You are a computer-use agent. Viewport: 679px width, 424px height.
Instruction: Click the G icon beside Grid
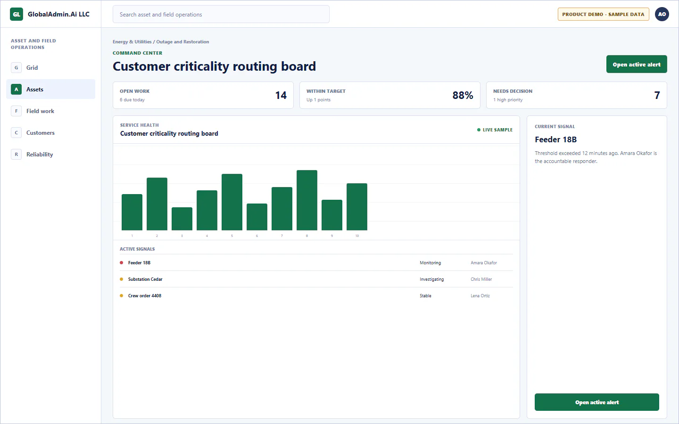(x=17, y=68)
